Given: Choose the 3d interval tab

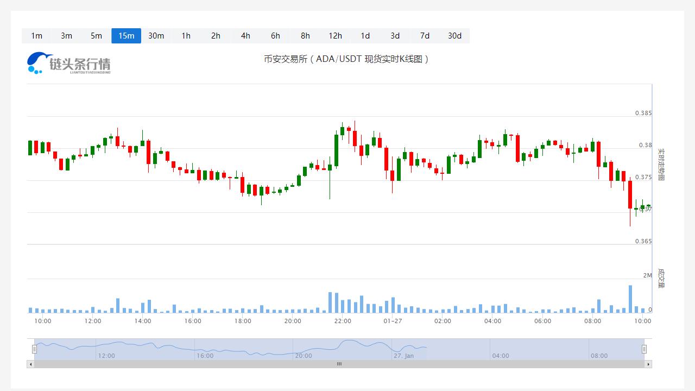Looking at the screenshot, I should coord(395,36).
